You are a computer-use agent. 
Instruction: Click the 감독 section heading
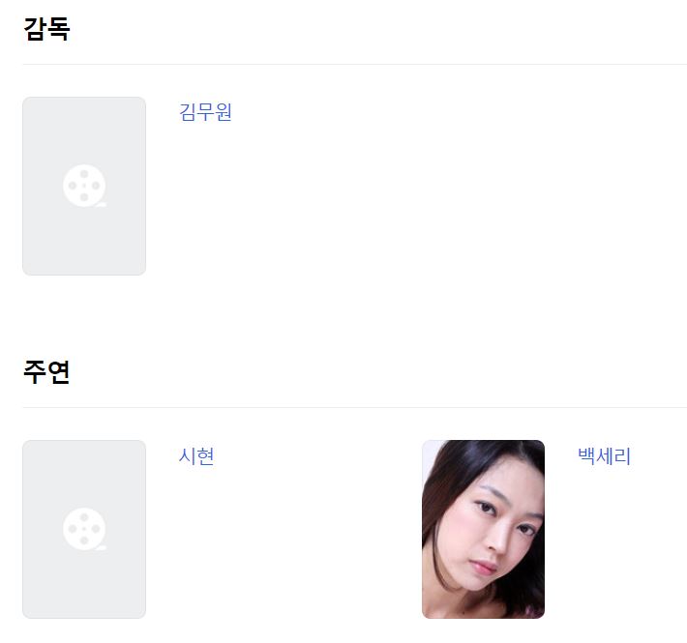click(46, 29)
